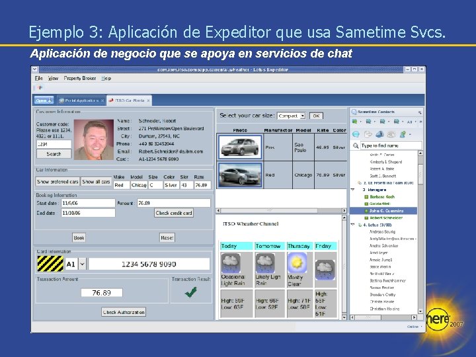476x357 pixels.
Task: Click the yellow-black striped card icon
Action: [x=50, y=264]
